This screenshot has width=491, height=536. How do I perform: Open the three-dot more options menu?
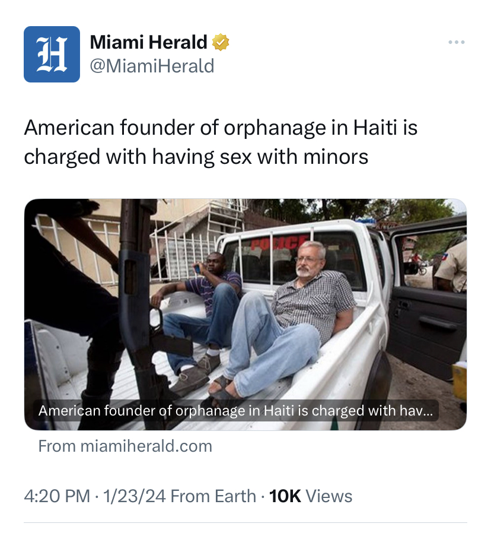[457, 42]
